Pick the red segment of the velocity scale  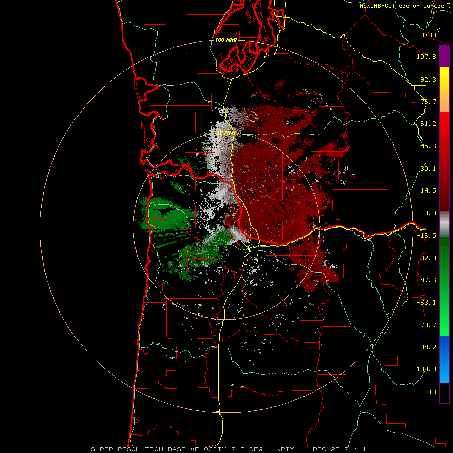point(444,161)
